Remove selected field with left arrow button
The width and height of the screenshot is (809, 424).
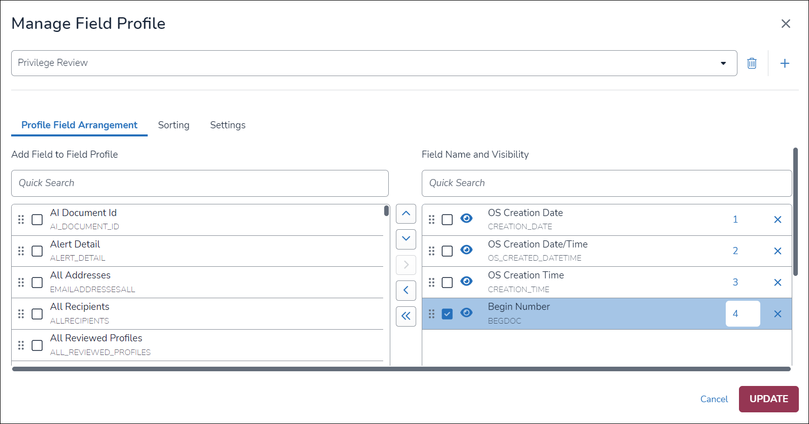pos(406,290)
